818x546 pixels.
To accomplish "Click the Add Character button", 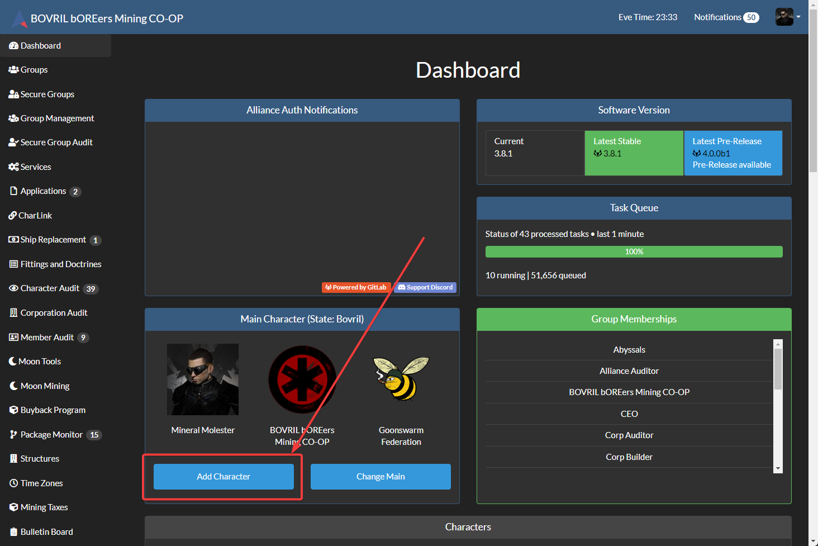I will pos(223,476).
